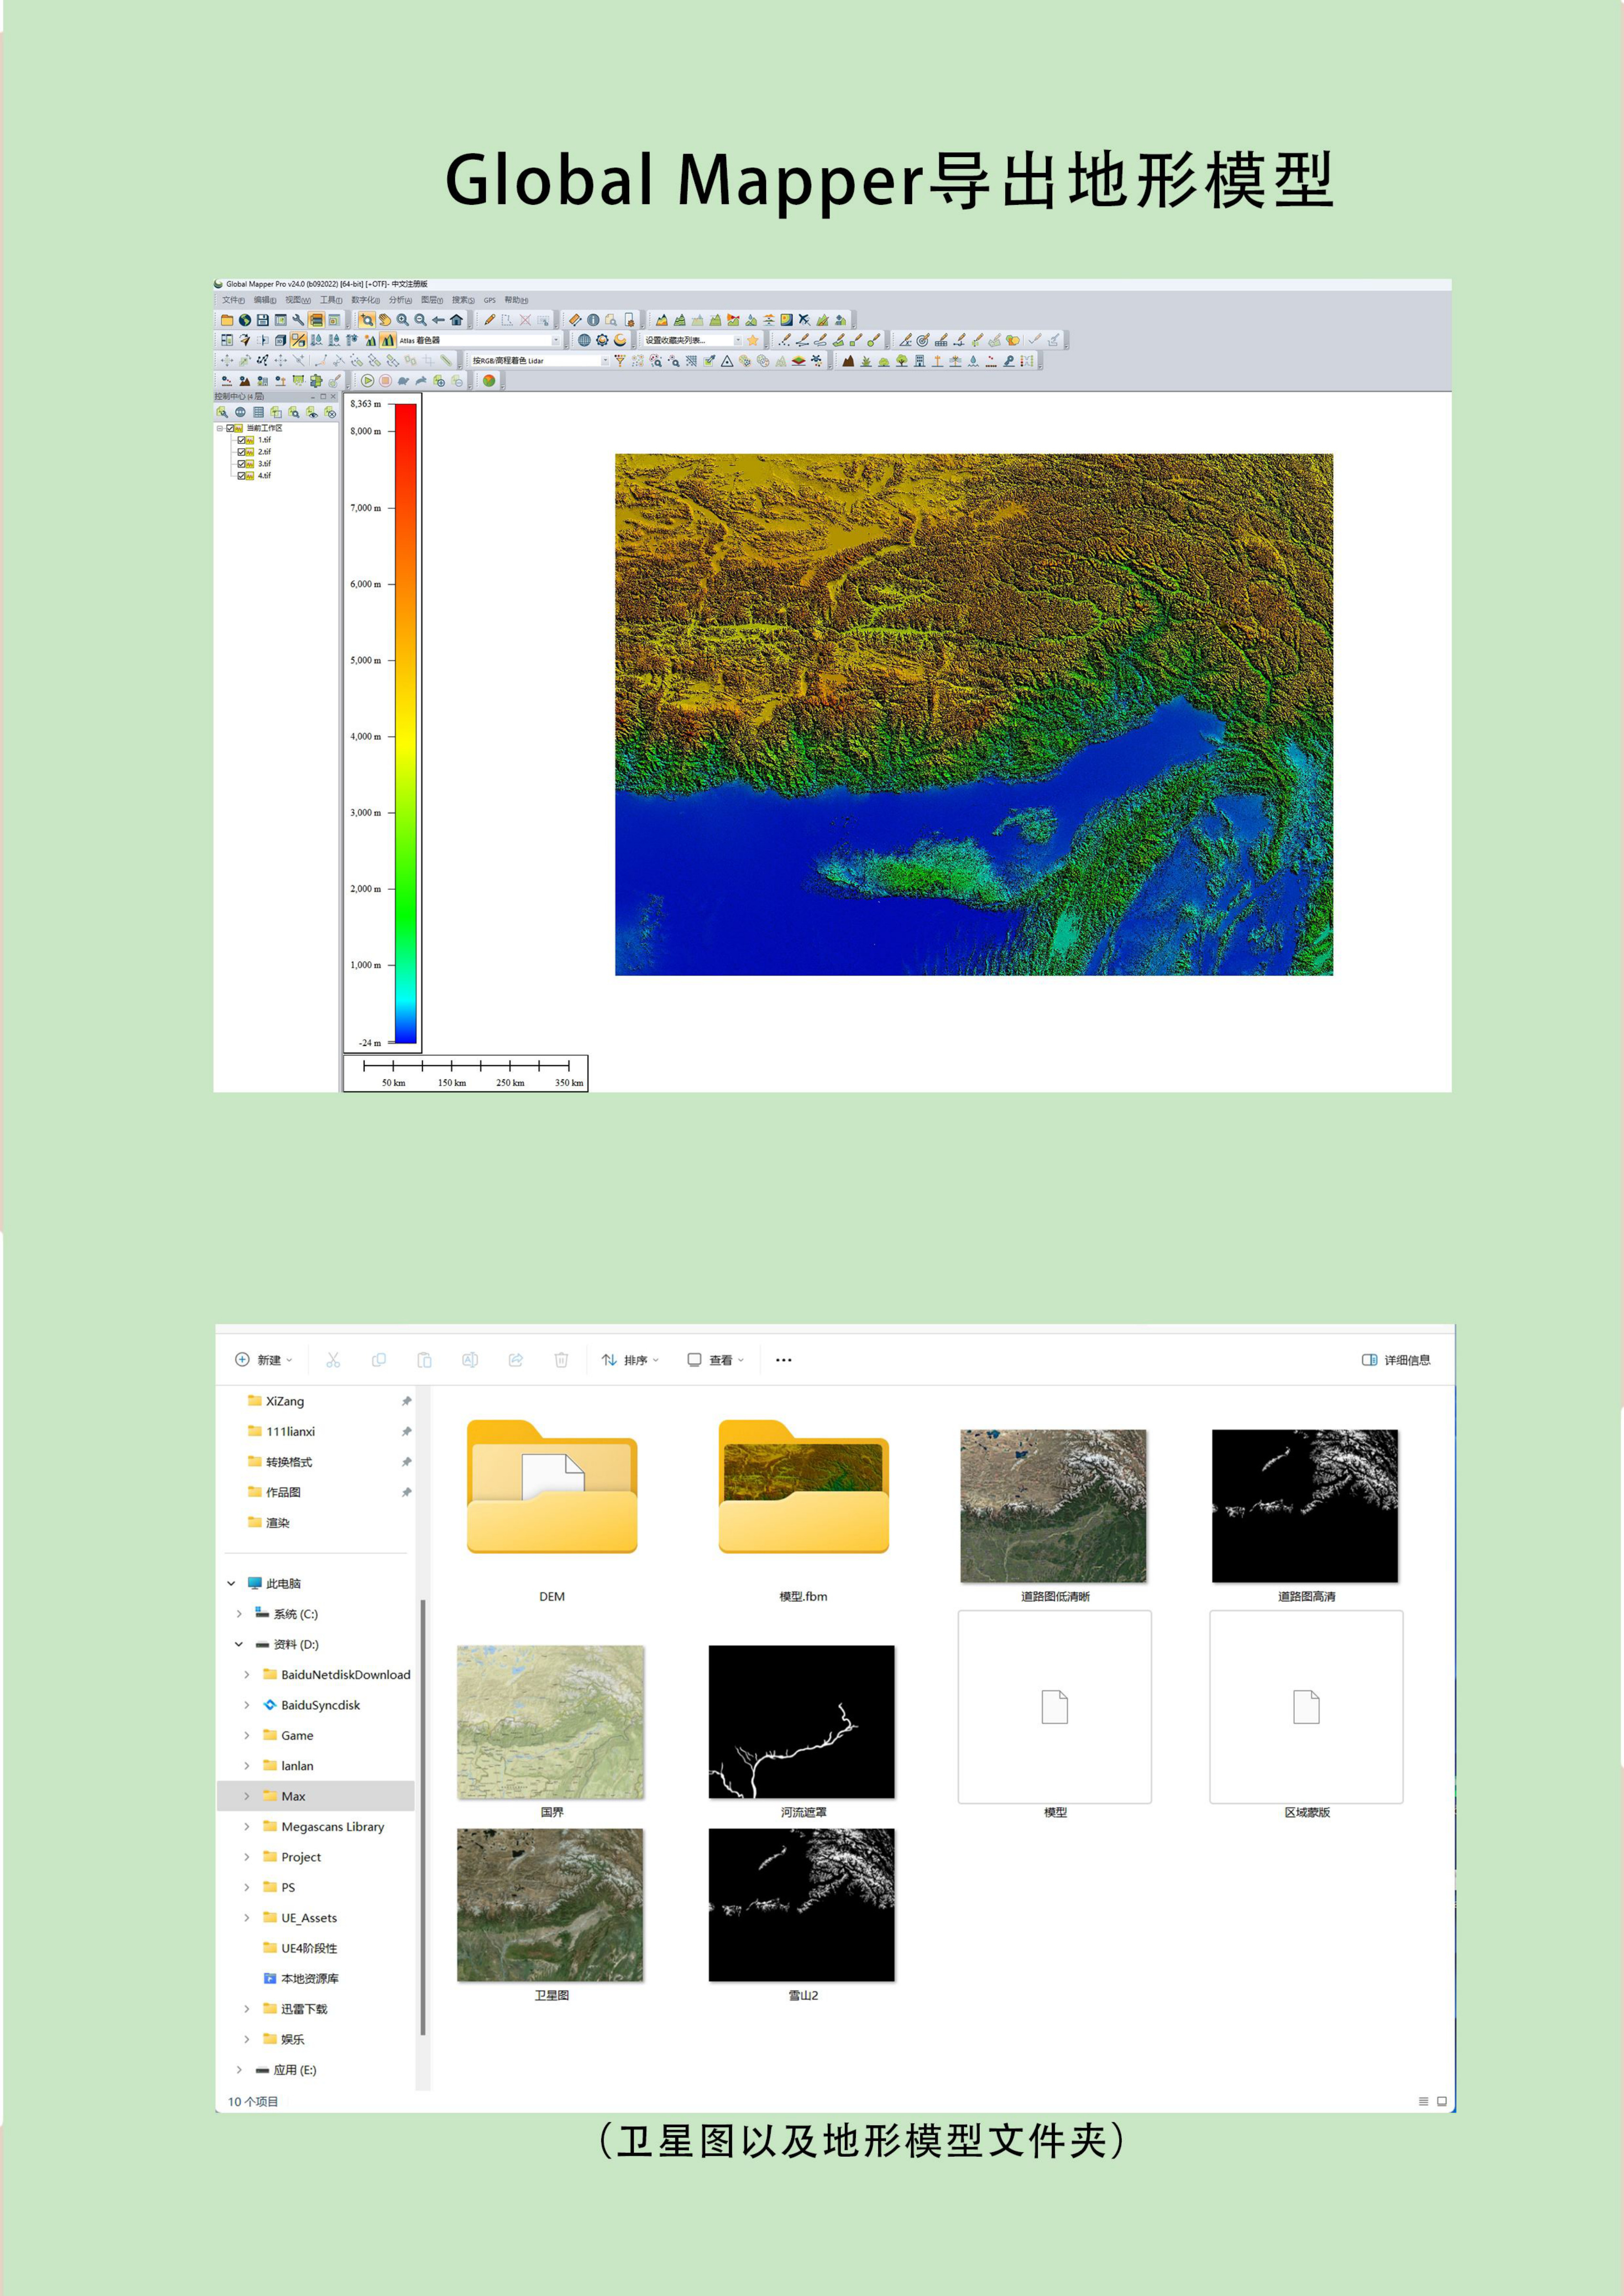Image resolution: width=1624 pixels, height=2296 pixels.
Task: Click the 新建 button in Explorer
Action: tap(263, 1360)
